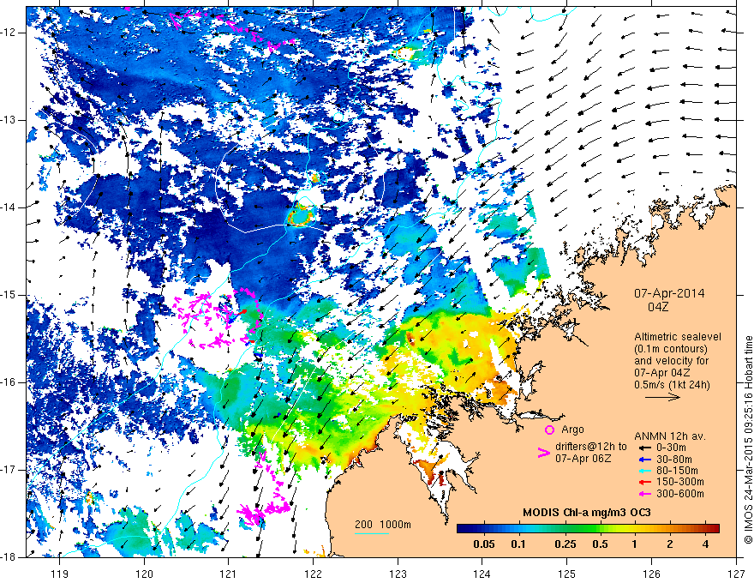Image resolution: width=754 pixels, height=583 pixels.
Task: Click the 'Altimetric sealevel' legend text
Action: pyautogui.click(x=678, y=337)
